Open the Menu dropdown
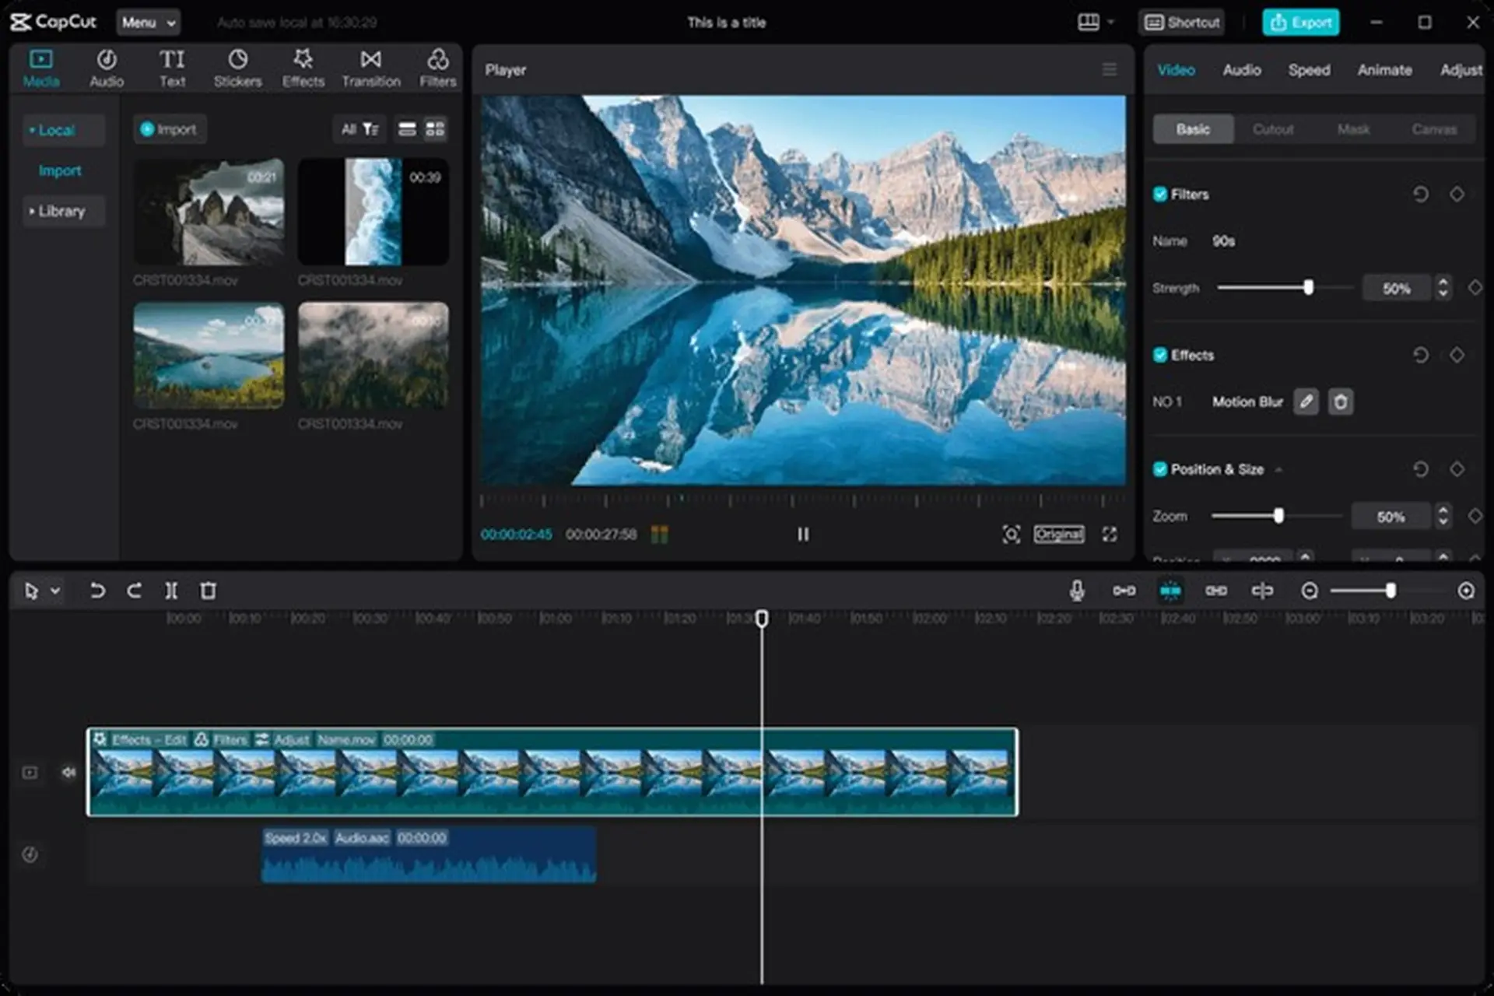 (148, 22)
